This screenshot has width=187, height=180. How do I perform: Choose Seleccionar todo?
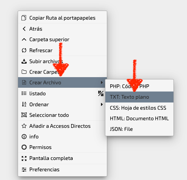62,115
